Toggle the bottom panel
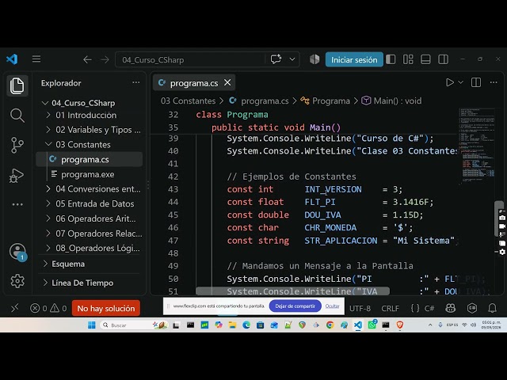This screenshot has height=380, width=507. (425, 59)
